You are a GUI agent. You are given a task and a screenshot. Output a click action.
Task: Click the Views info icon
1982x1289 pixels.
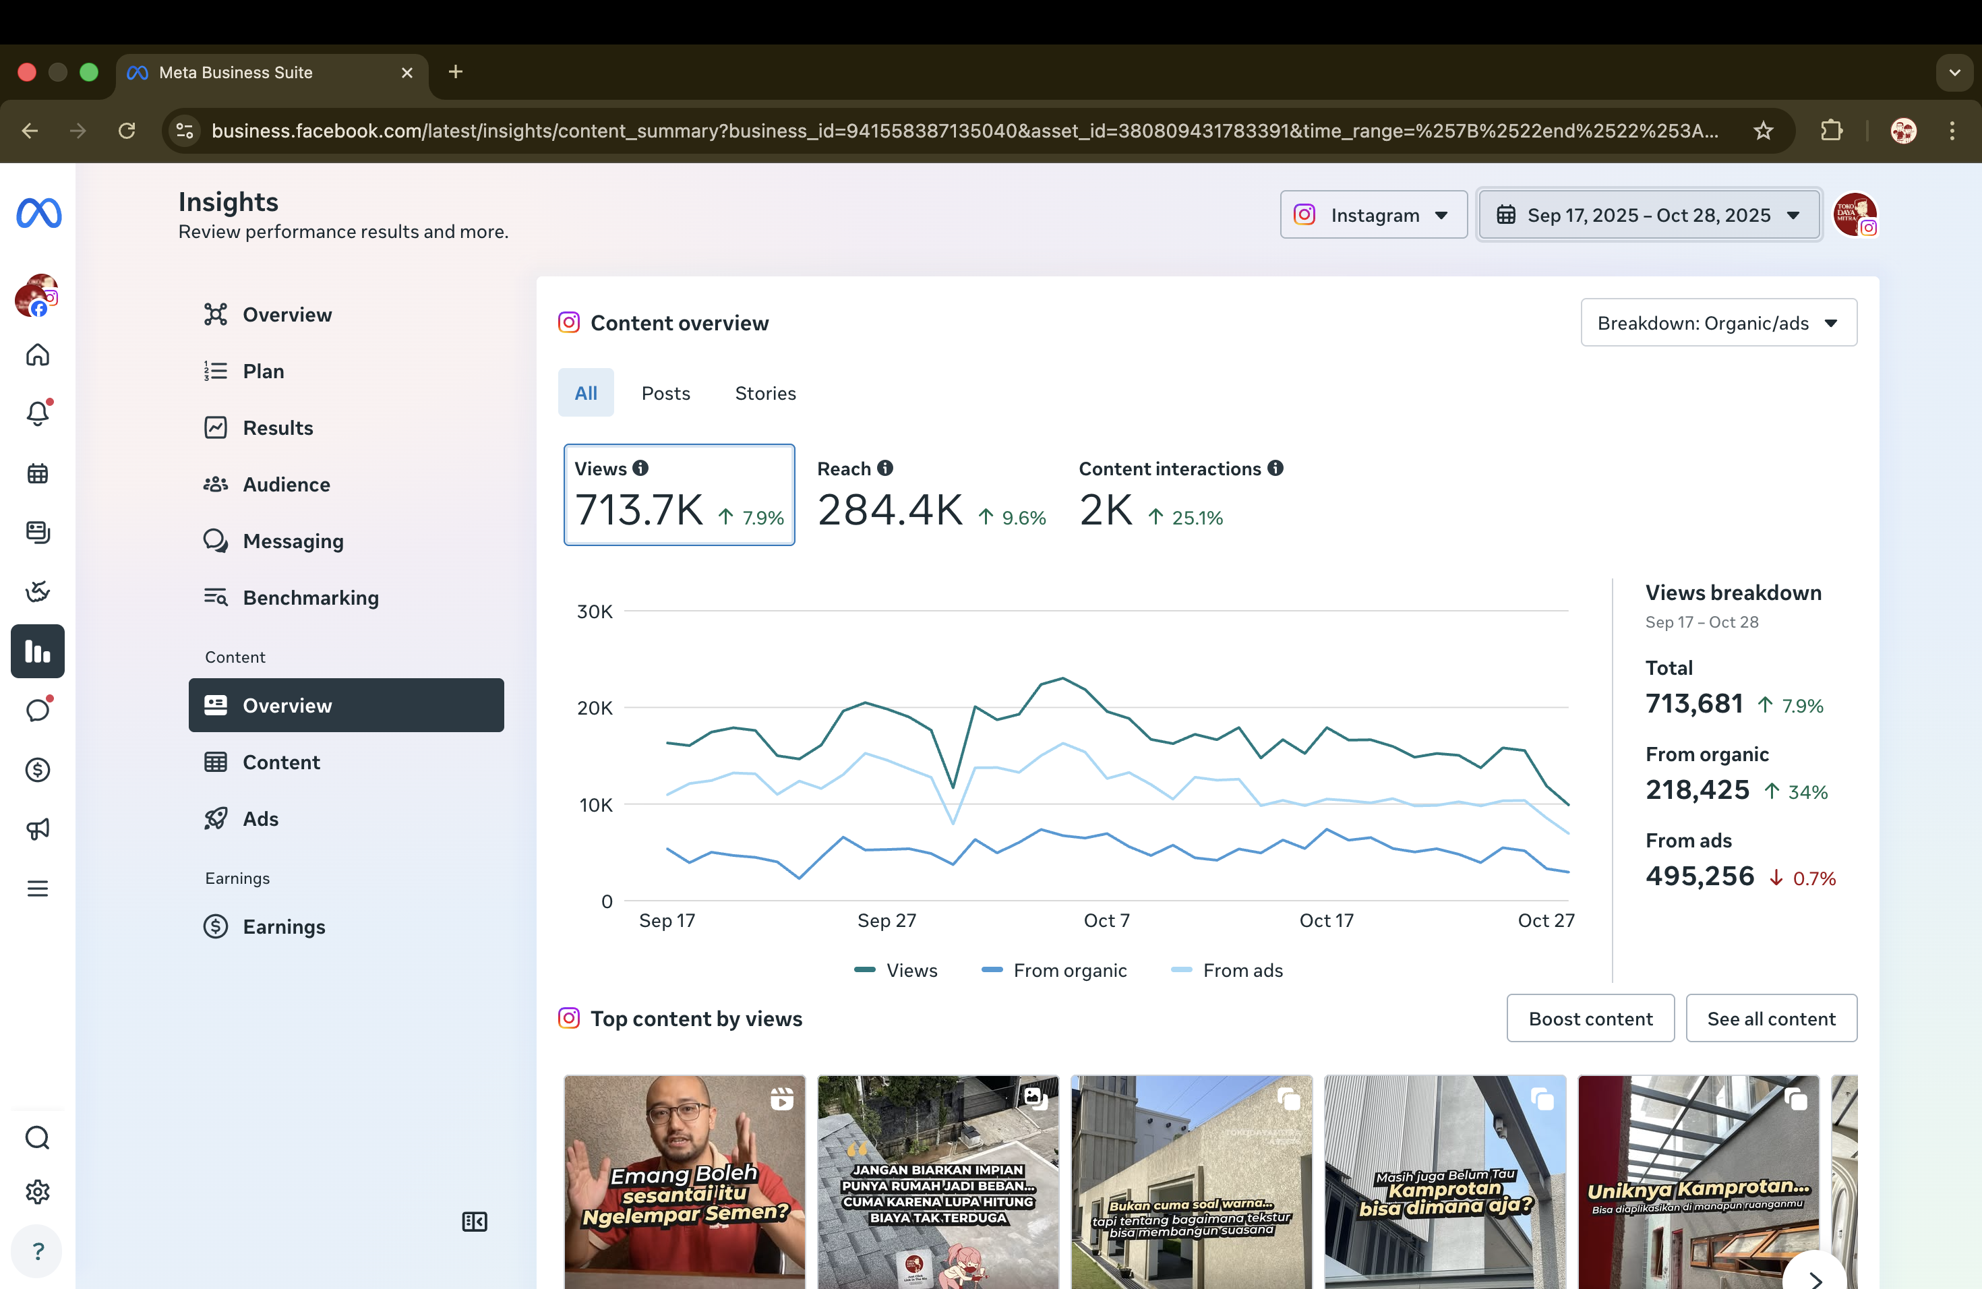640,468
